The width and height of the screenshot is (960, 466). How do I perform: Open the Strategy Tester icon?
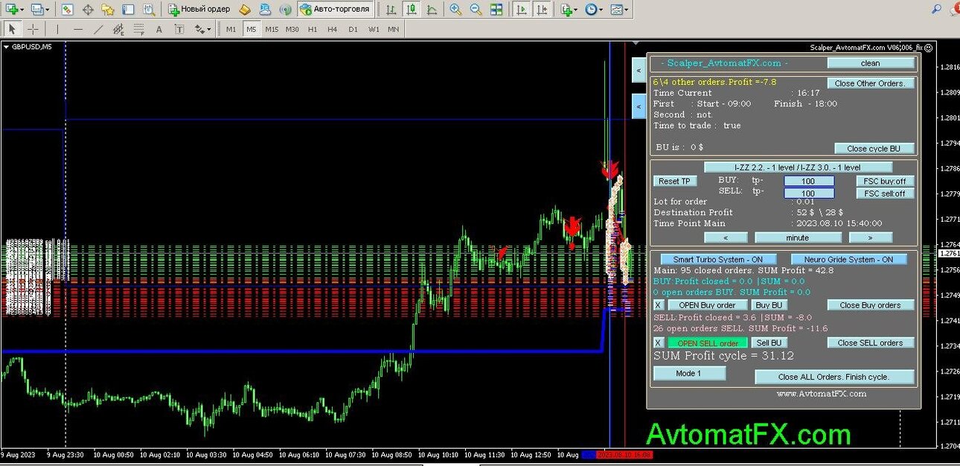(148, 10)
